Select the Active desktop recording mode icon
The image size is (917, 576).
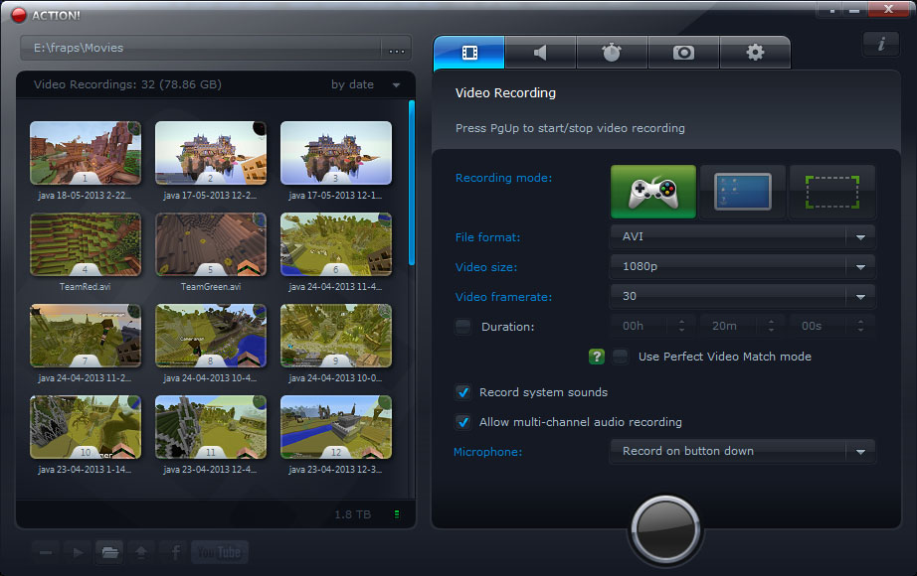[x=742, y=192]
